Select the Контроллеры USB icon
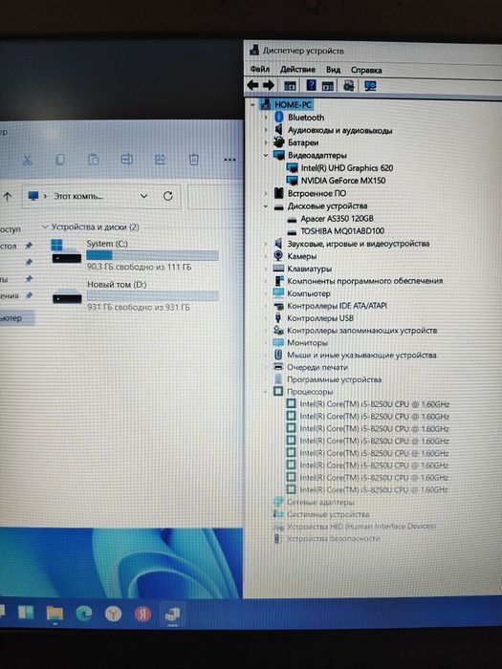This screenshot has width=502, height=669. 278,318
